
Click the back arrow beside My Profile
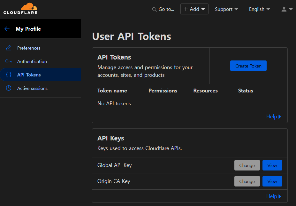pyautogui.click(x=7, y=29)
